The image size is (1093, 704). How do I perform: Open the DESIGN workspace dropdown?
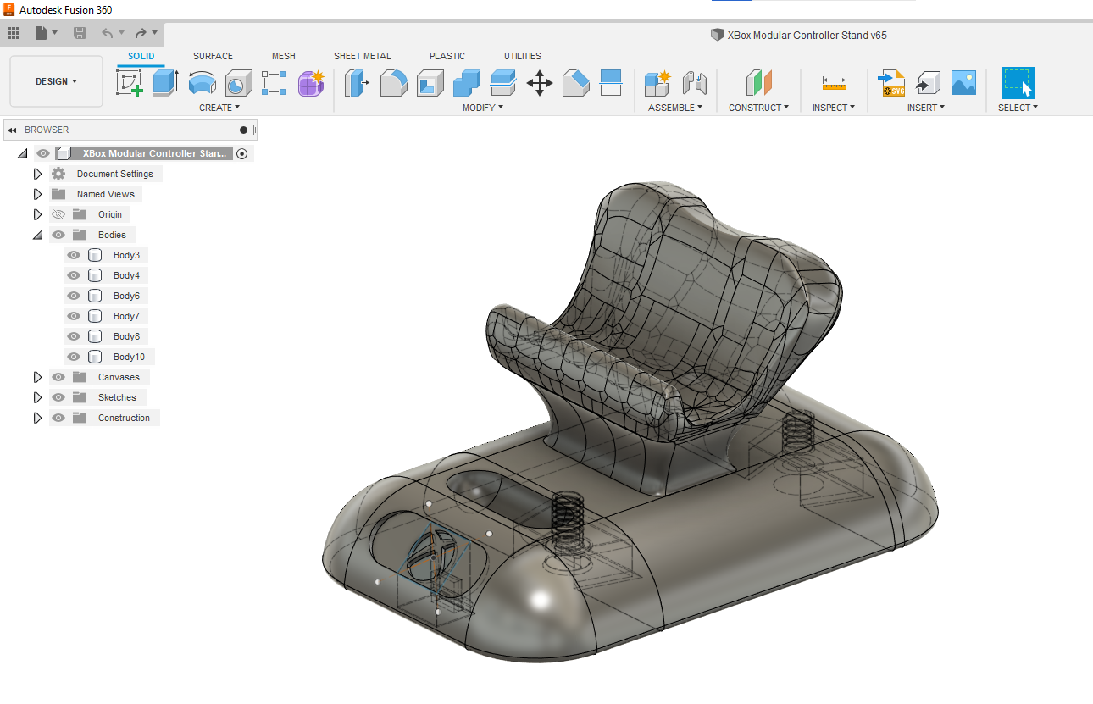coord(57,81)
